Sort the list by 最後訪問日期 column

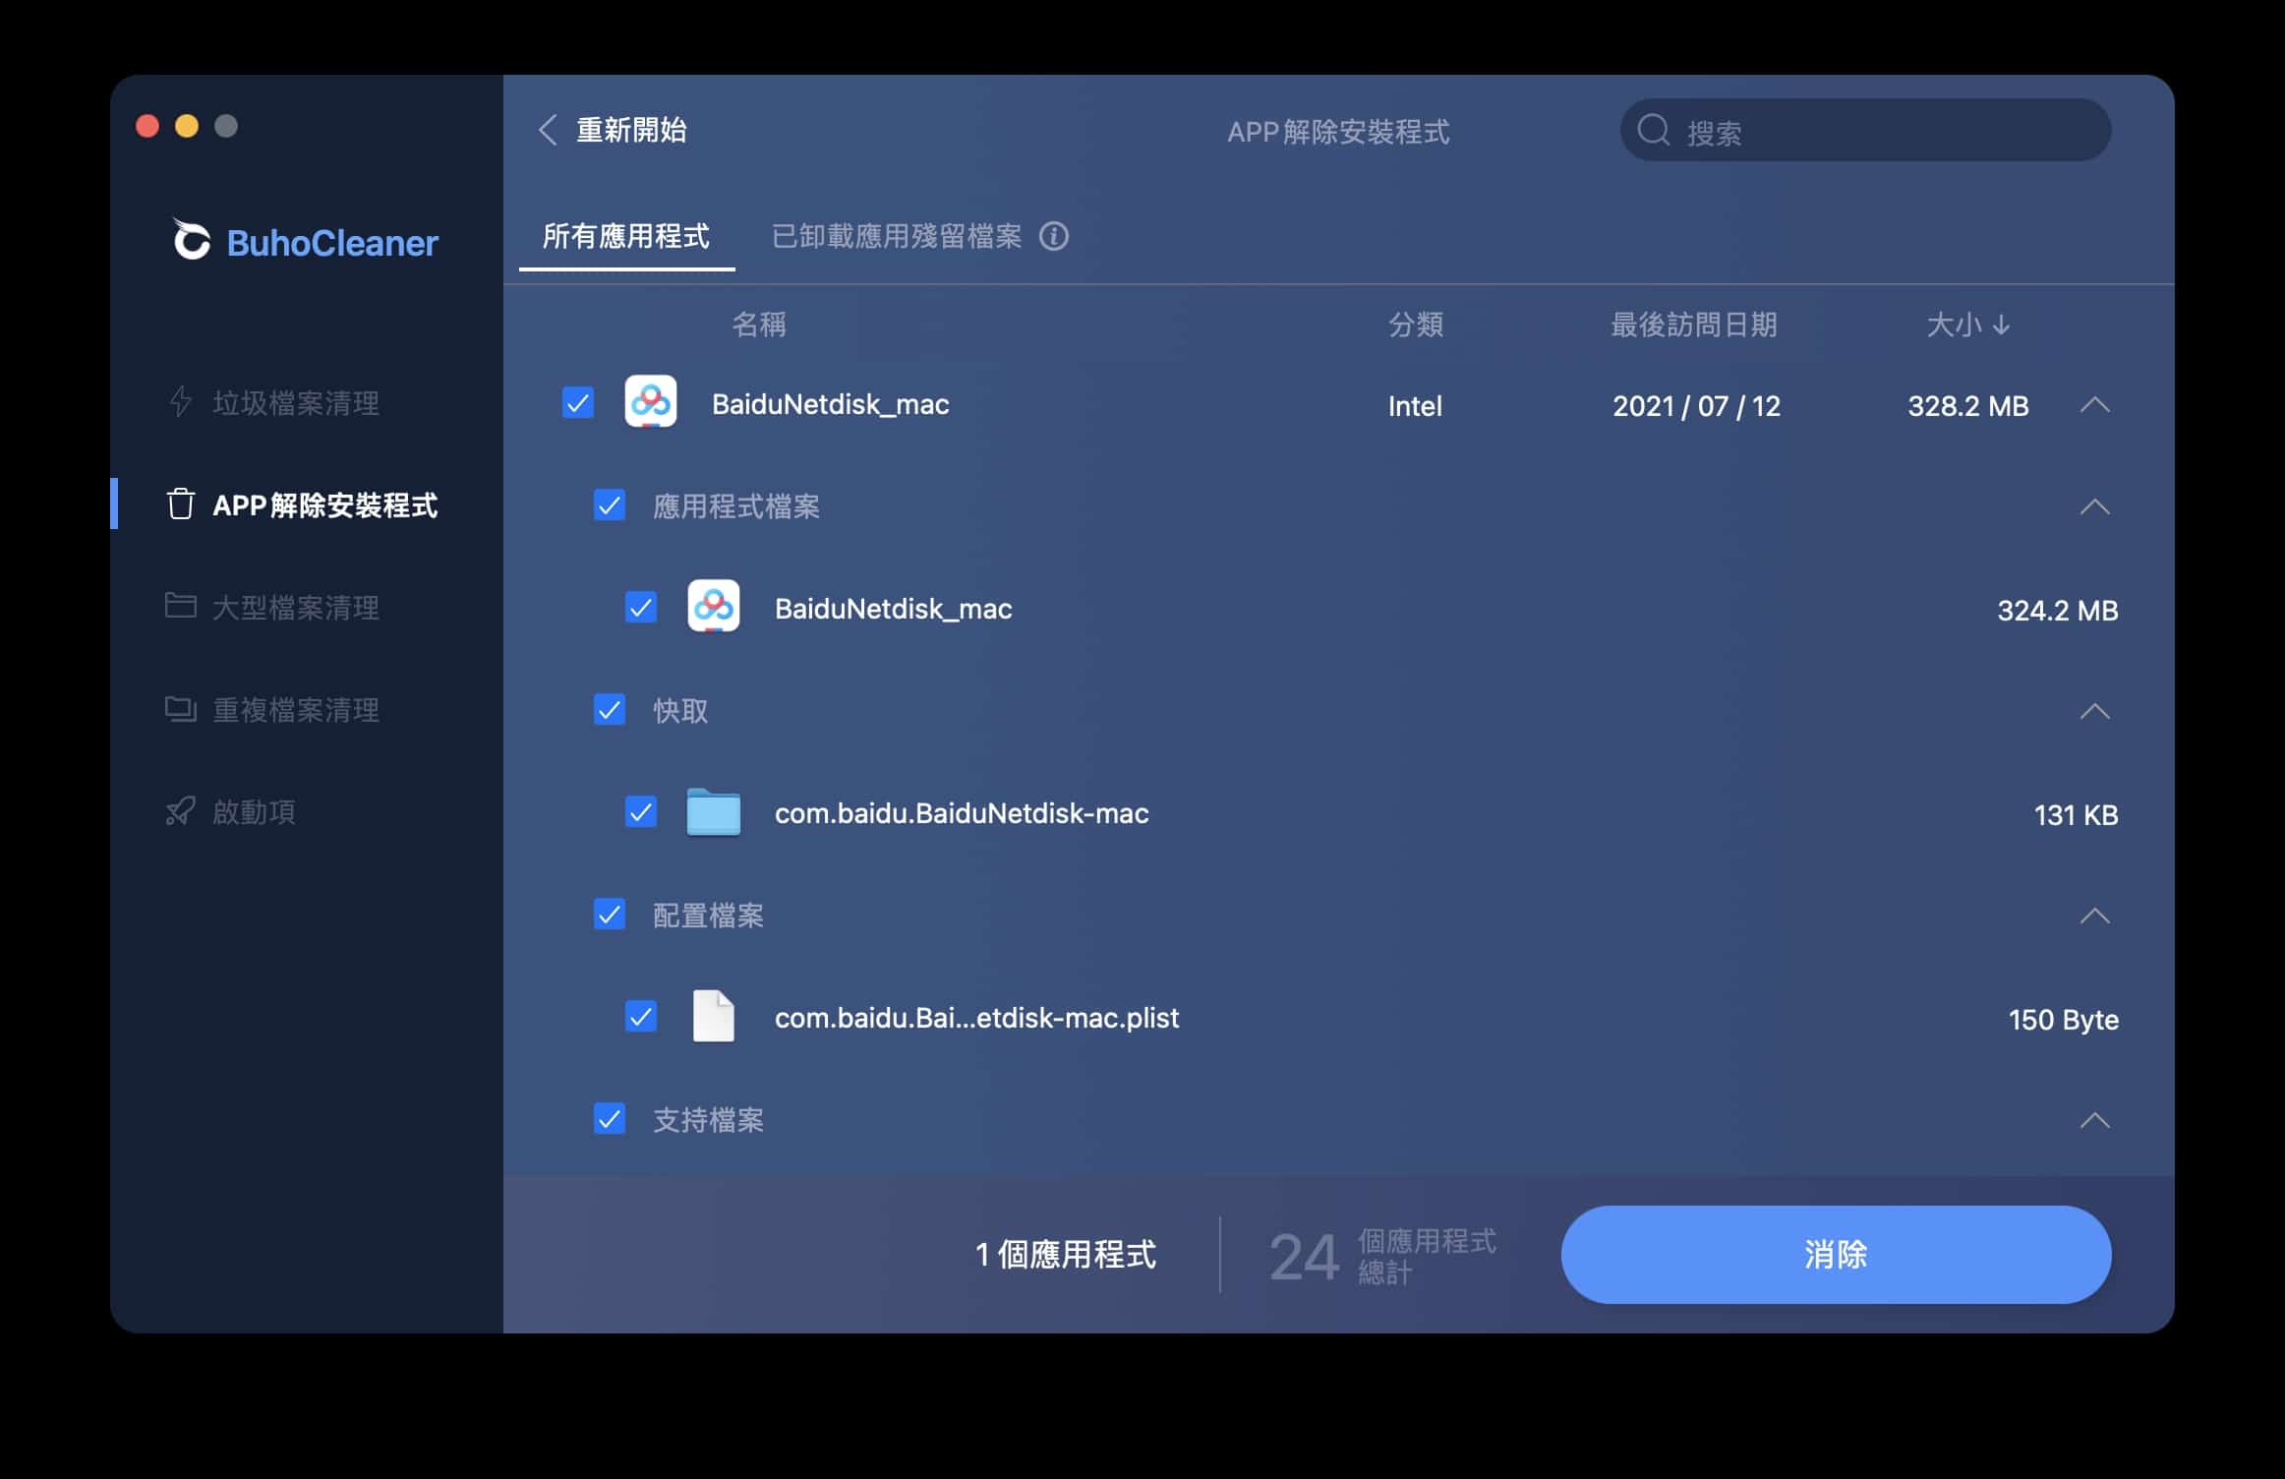click(1694, 325)
